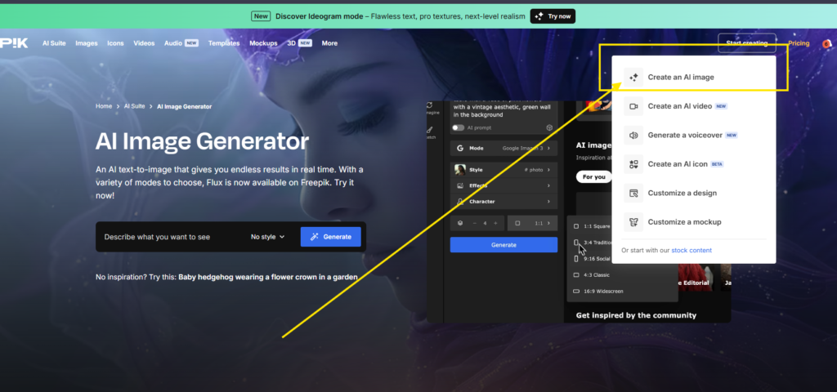This screenshot has height=392, width=837.
Task: Open the 3D nav menu
Action: click(299, 43)
